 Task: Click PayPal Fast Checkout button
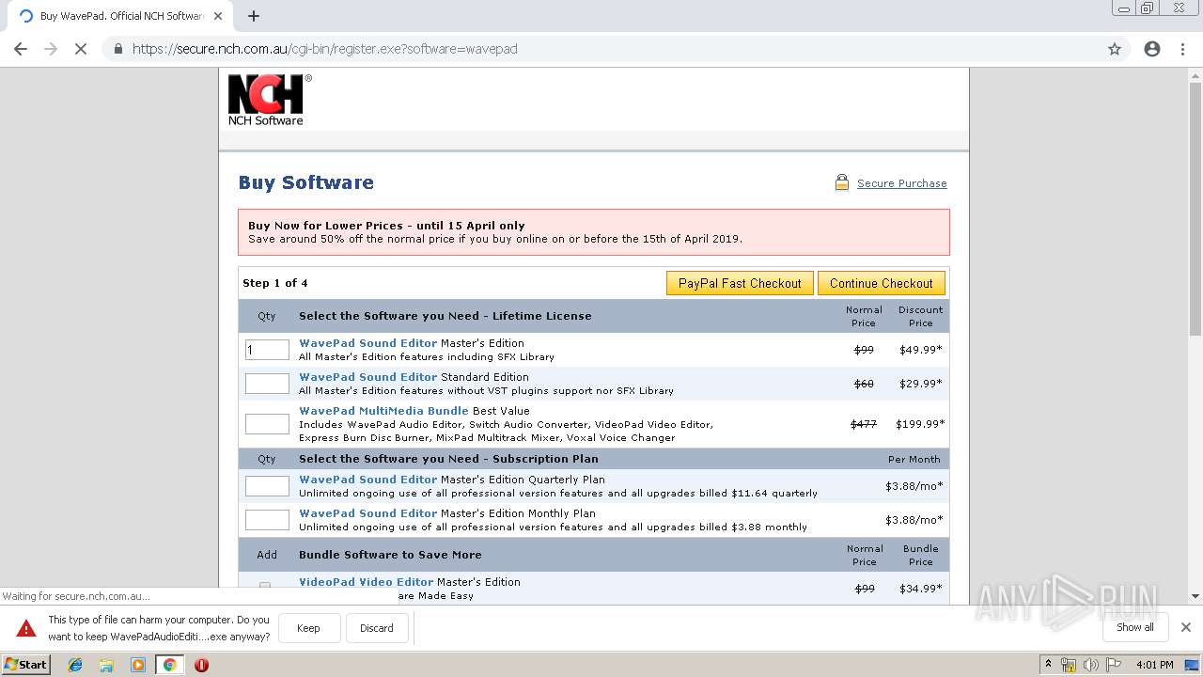coord(740,283)
